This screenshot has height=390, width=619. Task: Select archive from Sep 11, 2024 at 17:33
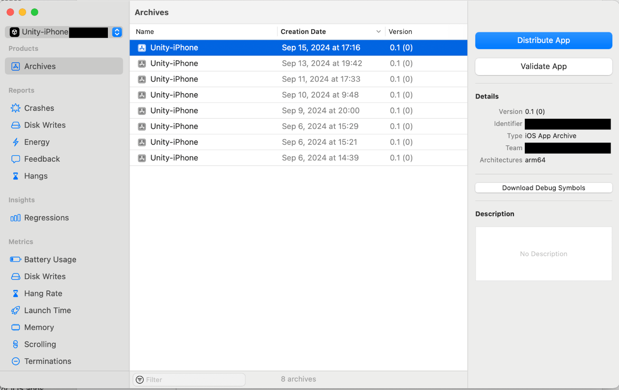coord(298,79)
